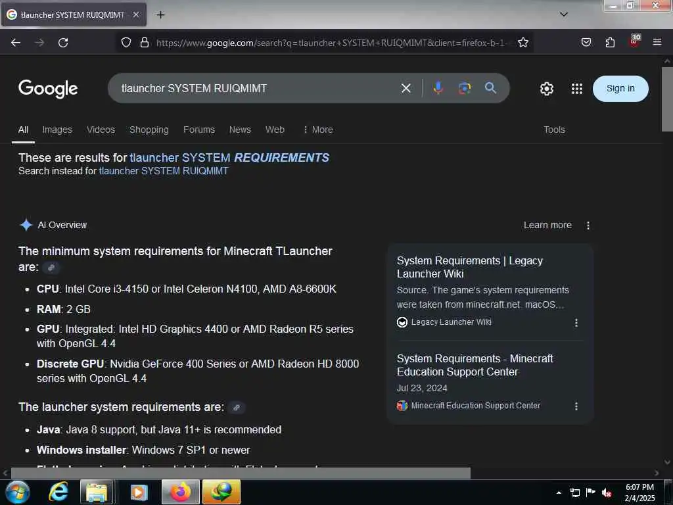Search by image with the camera lens icon

pos(465,88)
